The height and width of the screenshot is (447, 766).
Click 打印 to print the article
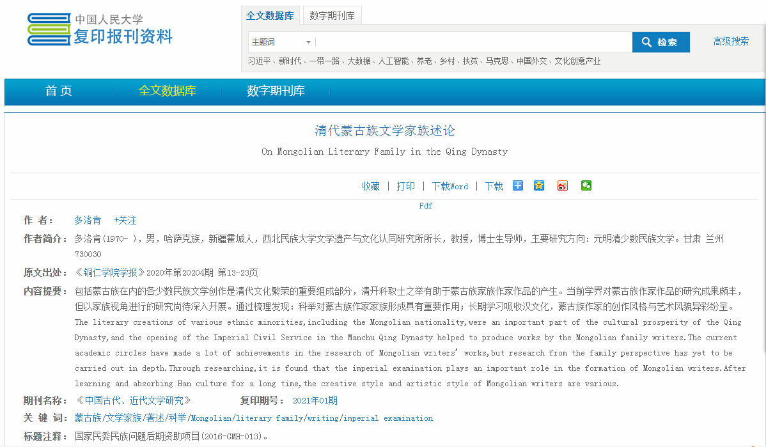pyautogui.click(x=405, y=186)
